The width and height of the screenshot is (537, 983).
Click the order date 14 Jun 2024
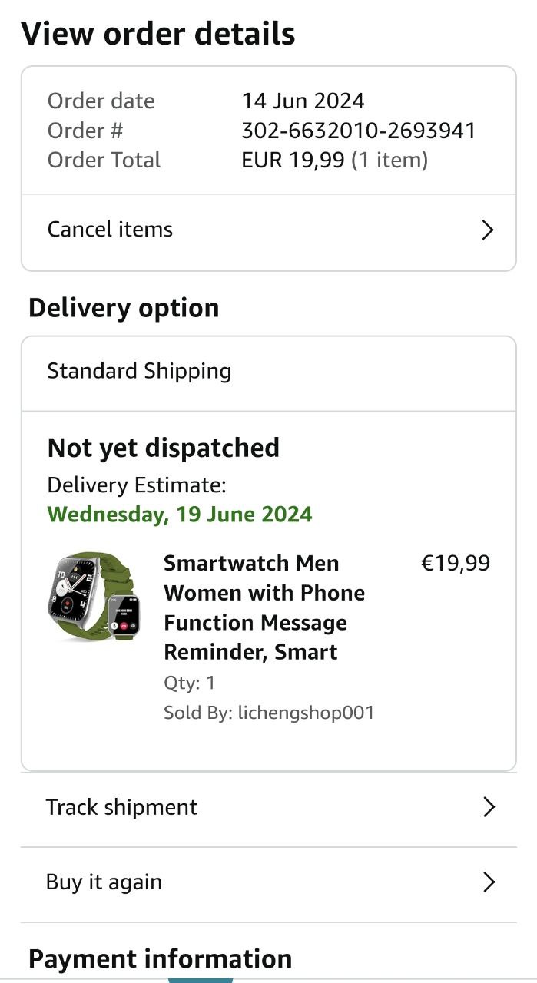303,101
